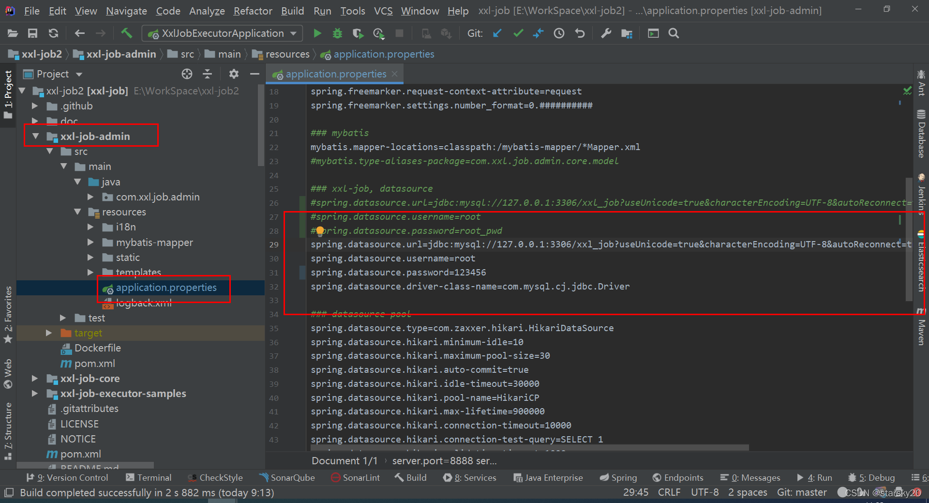This screenshot has width=929, height=503.
Task: Collapse the xxl-job-admin module
Action: pos(35,136)
